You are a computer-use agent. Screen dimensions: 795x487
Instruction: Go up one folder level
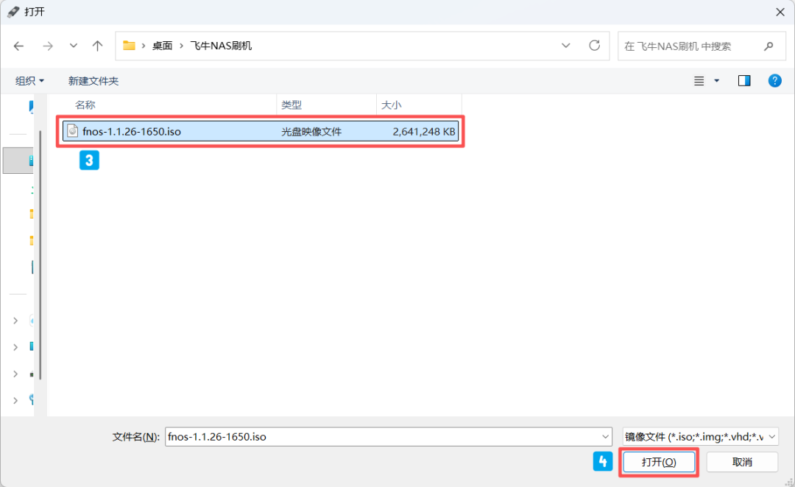click(x=97, y=46)
